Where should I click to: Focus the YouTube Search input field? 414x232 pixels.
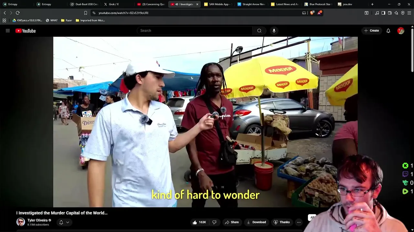click(x=195, y=31)
